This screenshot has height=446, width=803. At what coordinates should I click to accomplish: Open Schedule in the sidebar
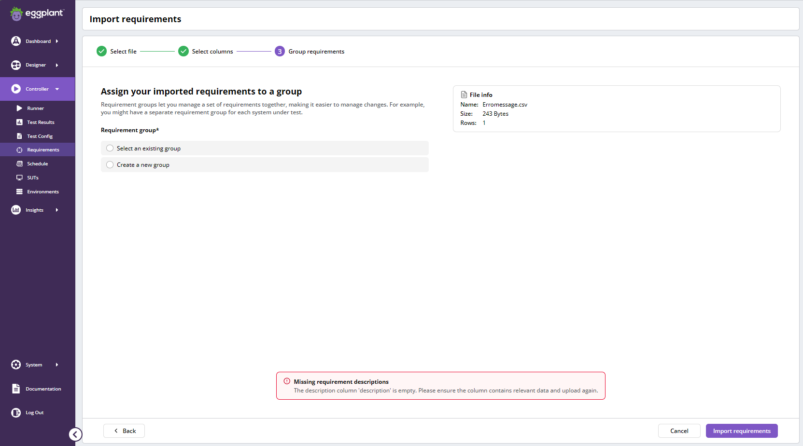[x=37, y=164]
